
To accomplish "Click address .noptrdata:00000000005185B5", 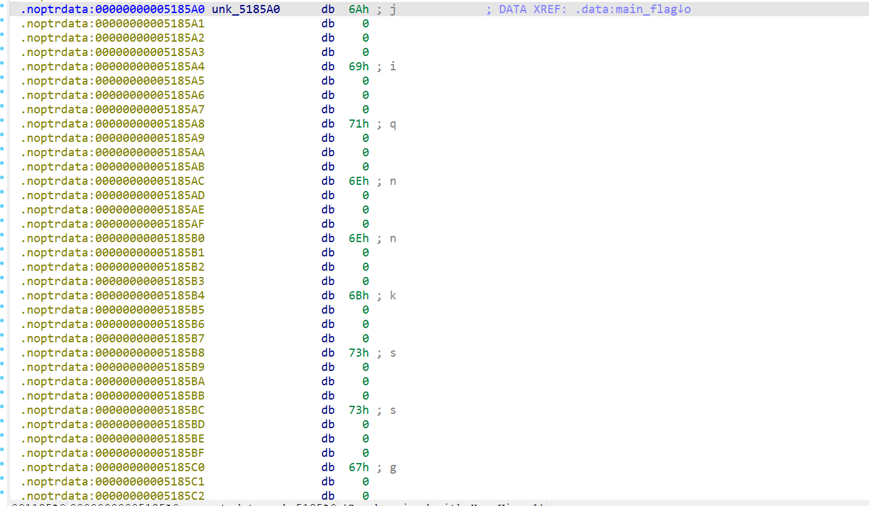I will point(113,310).
